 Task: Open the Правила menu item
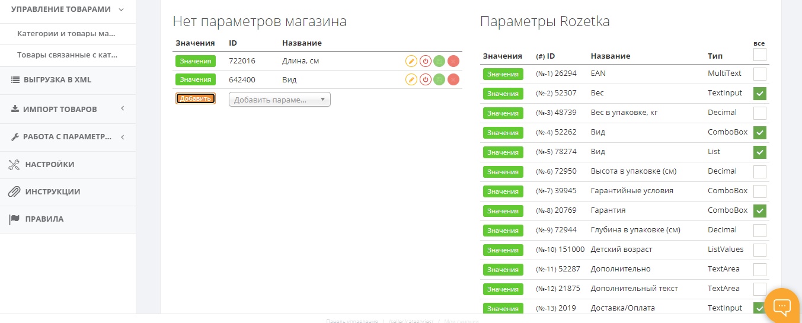coord(68,219)
